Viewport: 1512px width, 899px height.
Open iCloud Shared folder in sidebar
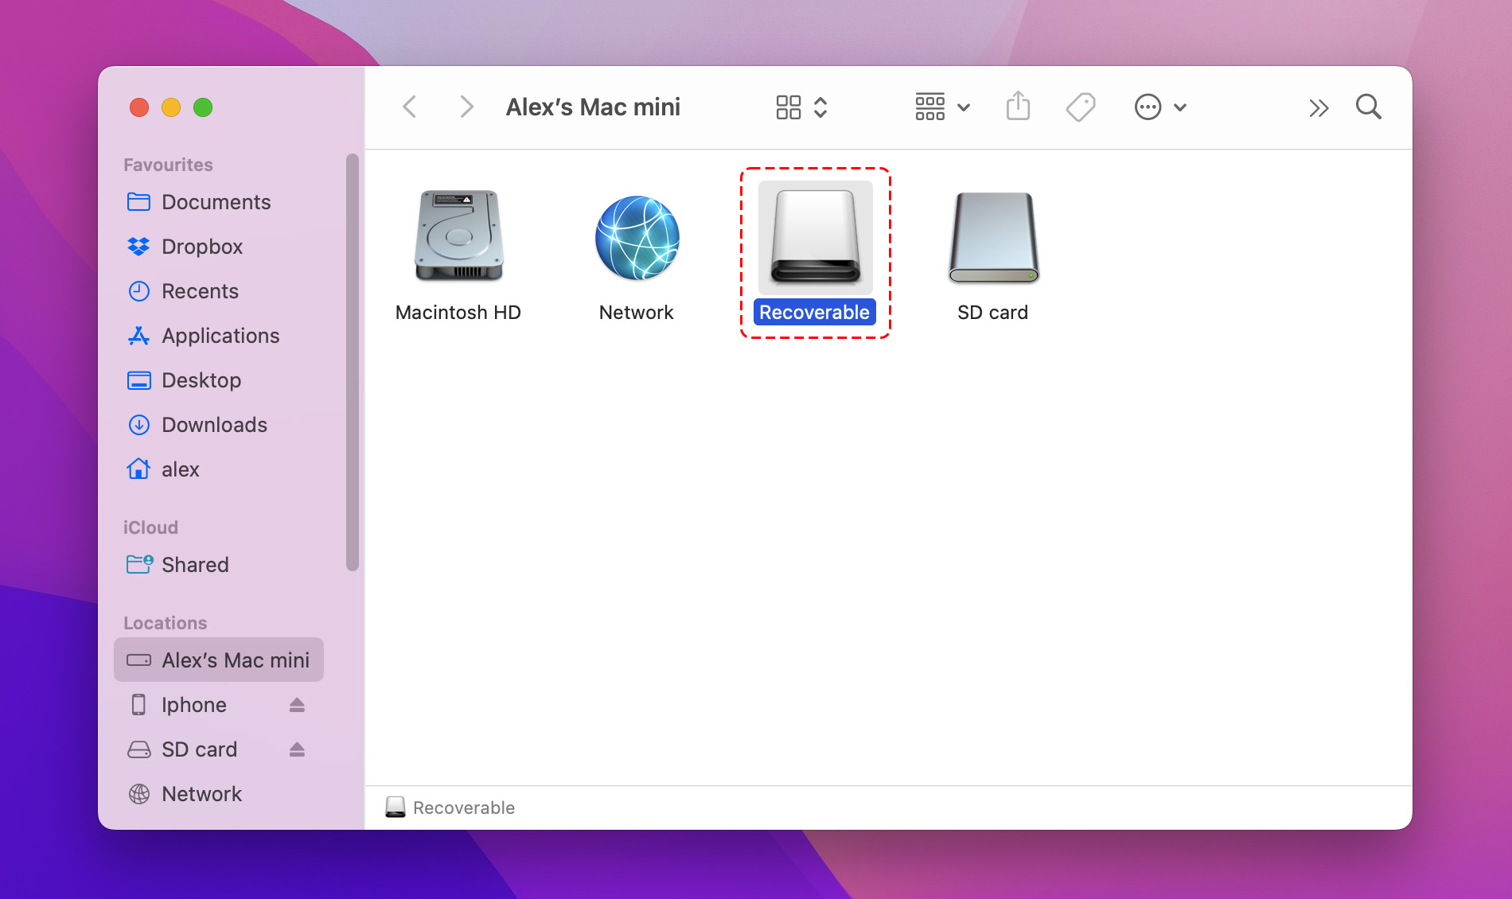click(x=219, y=565)
